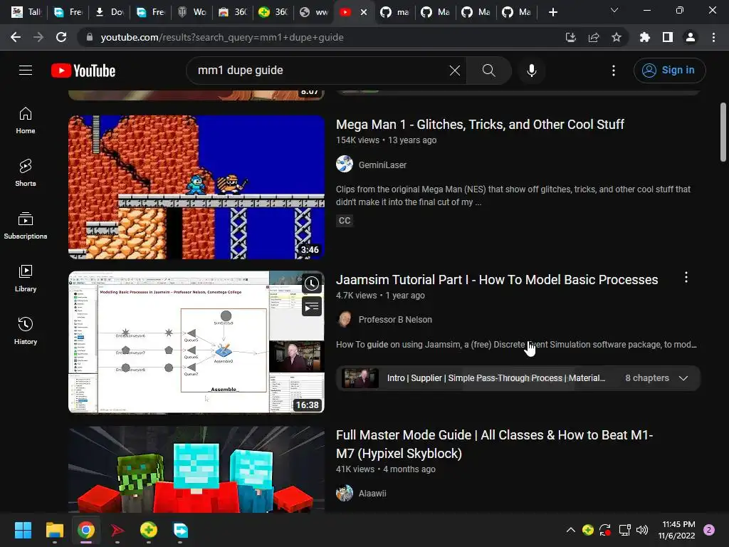Play the Jaamsim tutorial thumbnail
Viewport: 729px width, 547px height.
pos(196,342)
